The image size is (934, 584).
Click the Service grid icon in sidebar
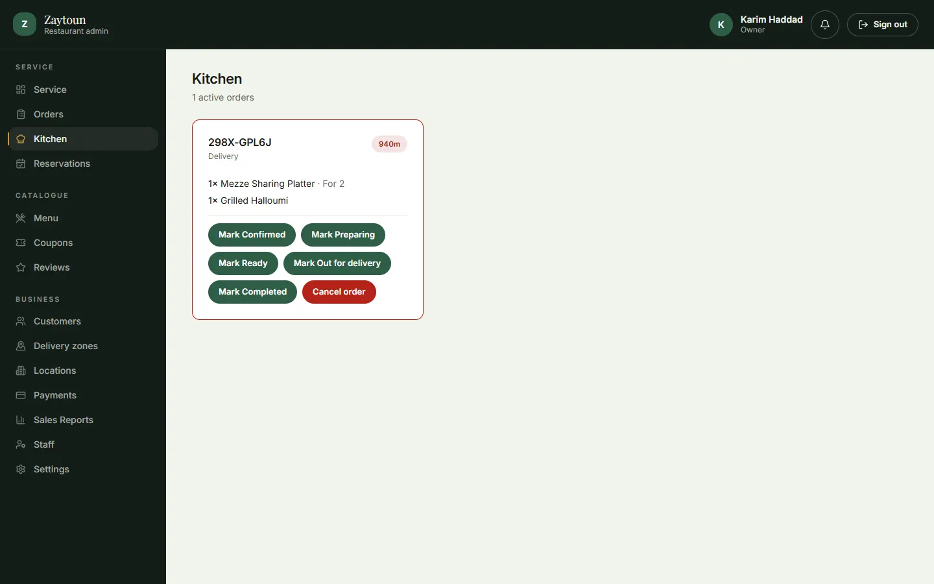[21, 90]
